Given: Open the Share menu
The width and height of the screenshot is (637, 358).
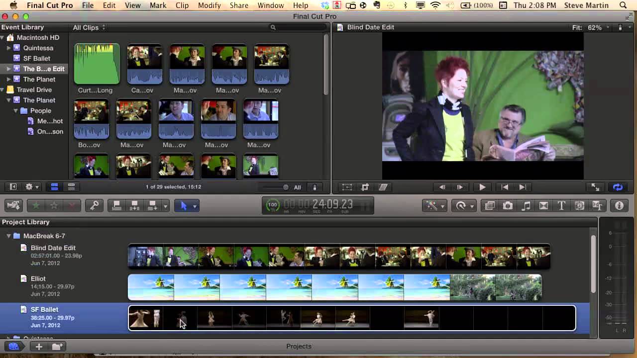Looking at the screenshot, I should [239, 5].
